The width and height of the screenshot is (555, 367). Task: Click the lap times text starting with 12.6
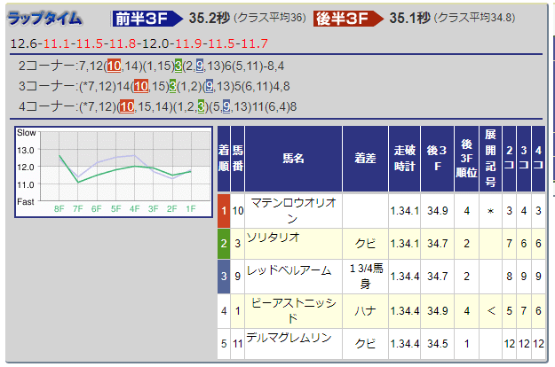(139, 43)
